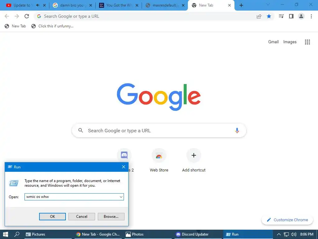Open Photos app from taskbar
Screen dimensions: 318x239
tap(148, 234)
